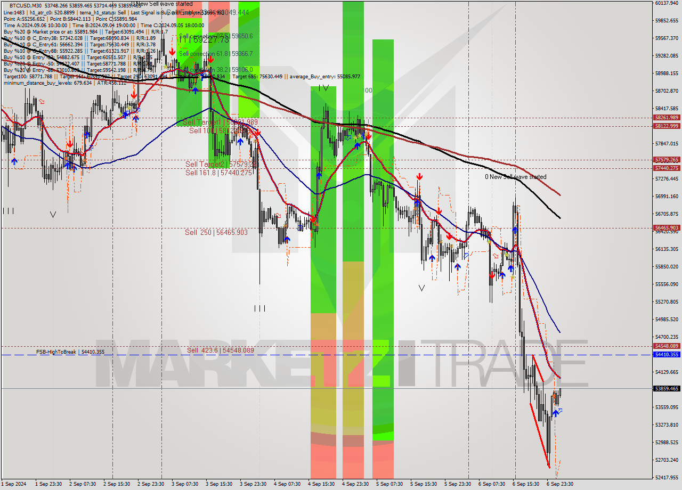The width and height of the screenshot is (682, 490).
Task: Click the 58988.755 price axis value
Action: [667, 73]
